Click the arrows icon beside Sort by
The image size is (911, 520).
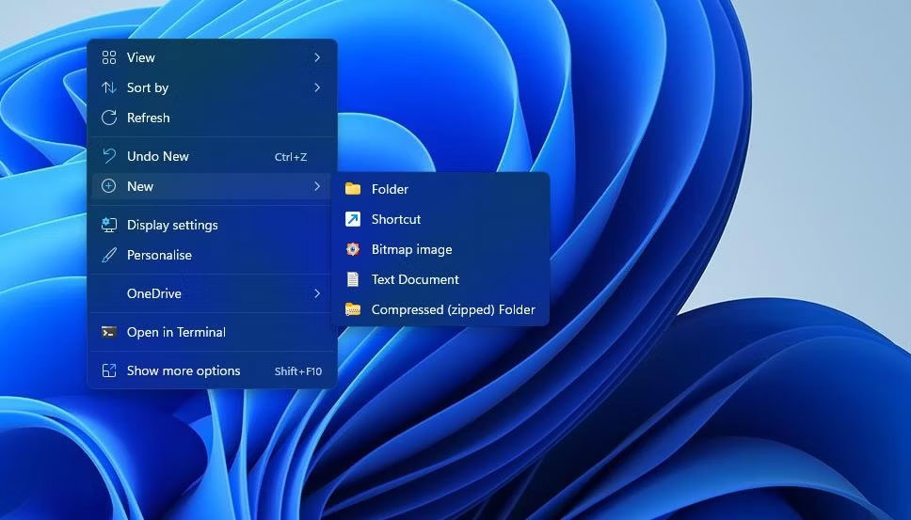click(x=109, y=87)
